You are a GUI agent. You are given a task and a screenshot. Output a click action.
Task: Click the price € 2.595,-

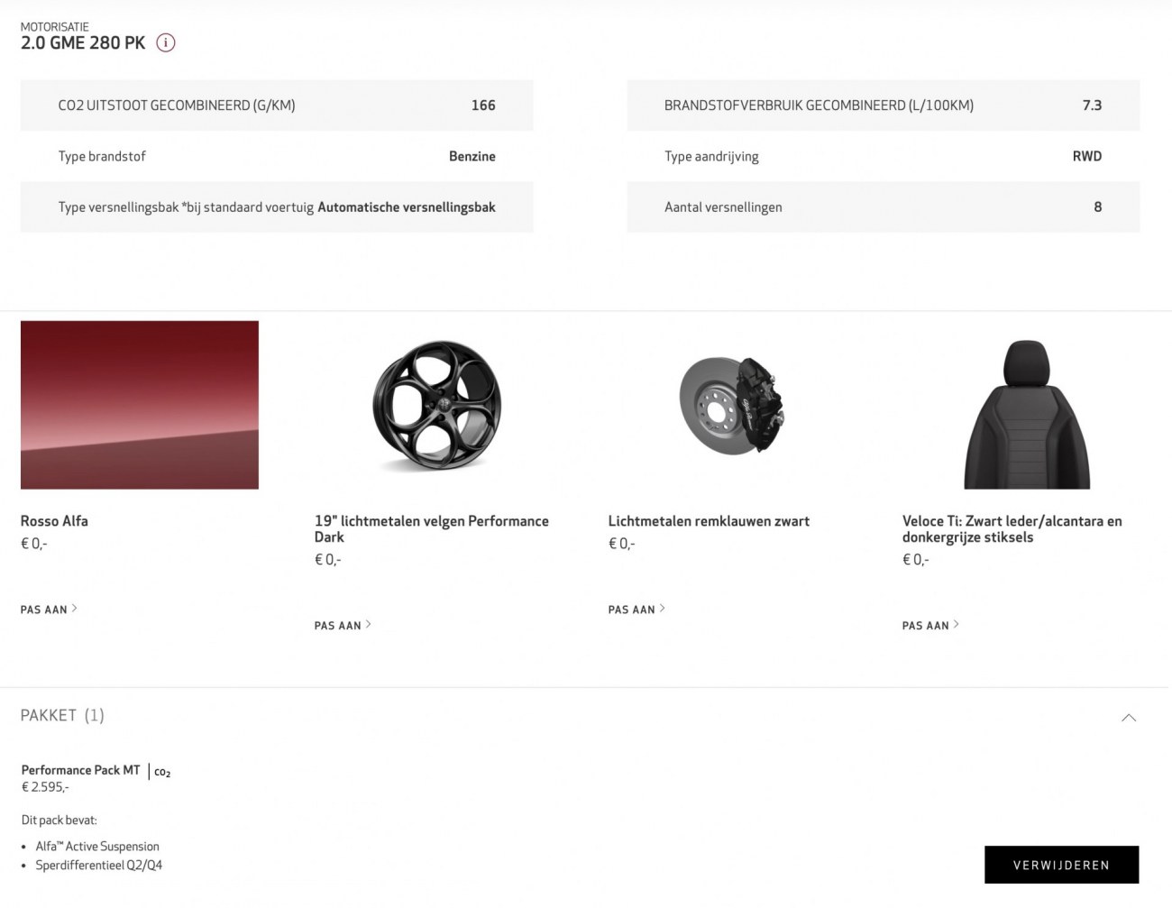coord(45,787)
